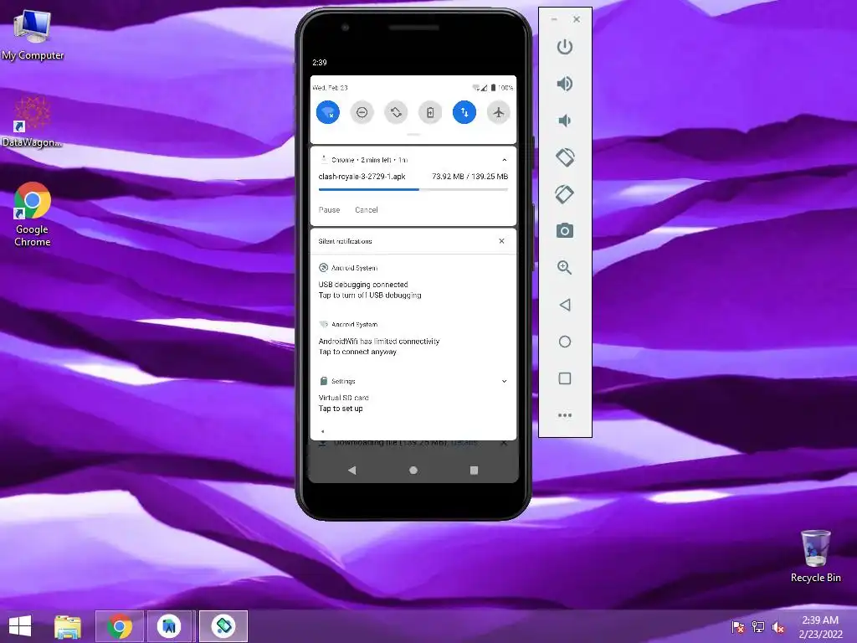Tap the phone screen Recents navigation button
Viewport: 857px width, 643px height.
(474, 471)
